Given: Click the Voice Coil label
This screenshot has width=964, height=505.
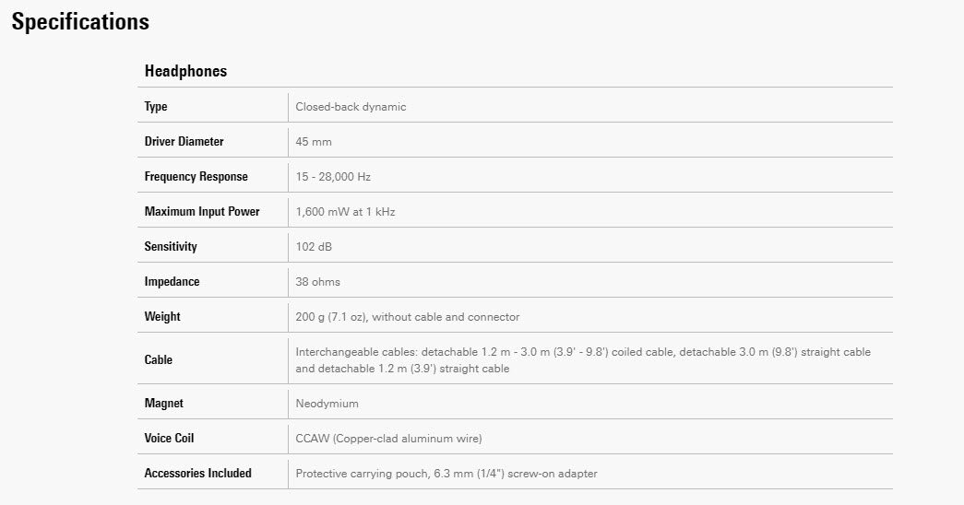Looking at the screenshot, I should (x=169, y=439).
